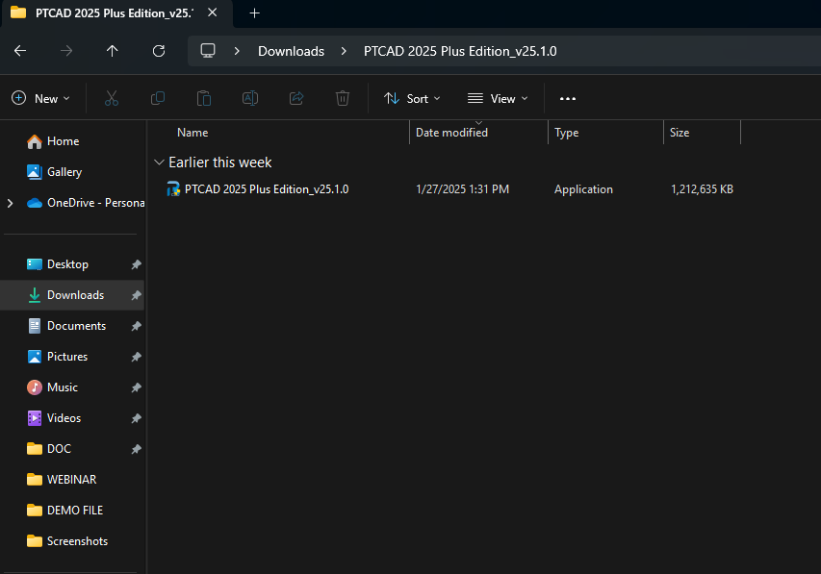Image resolution: width=821 pixels, height=574 pixels.
Task: Collapse the Earlier this week group
Action: (159, 162)
